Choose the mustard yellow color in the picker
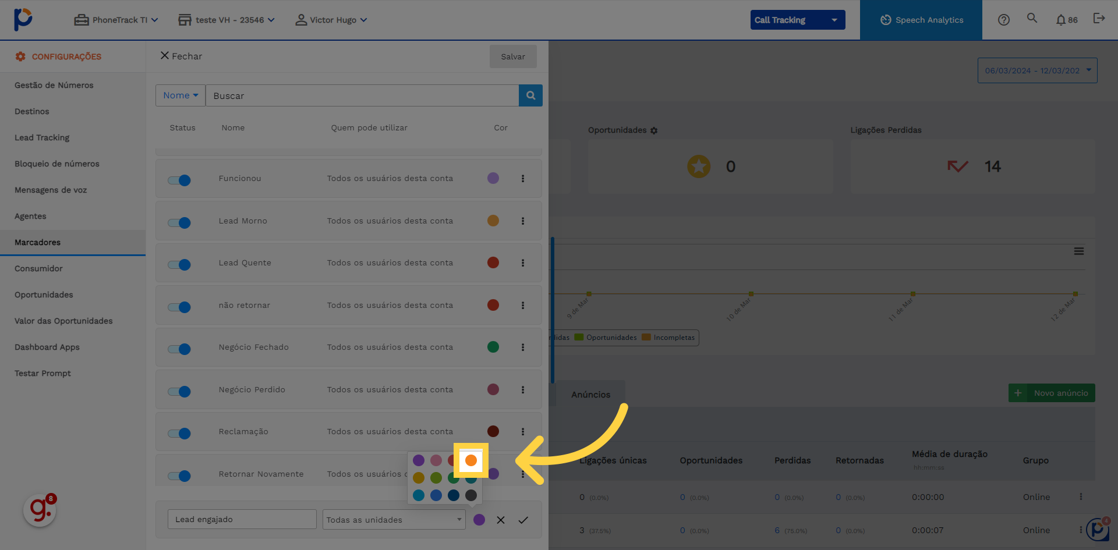 click(x=419, y=478)
